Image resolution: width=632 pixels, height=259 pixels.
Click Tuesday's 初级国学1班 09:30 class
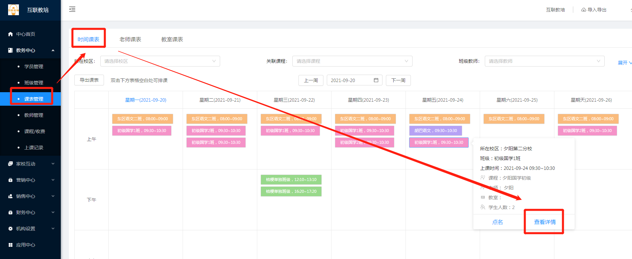[216, 143]
